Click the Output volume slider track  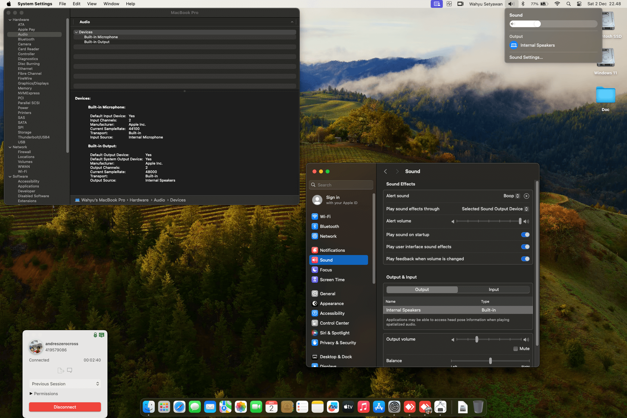point(500,340)
